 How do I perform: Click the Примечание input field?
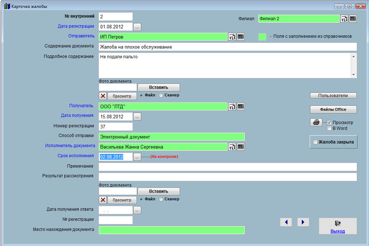coord(227,167)
